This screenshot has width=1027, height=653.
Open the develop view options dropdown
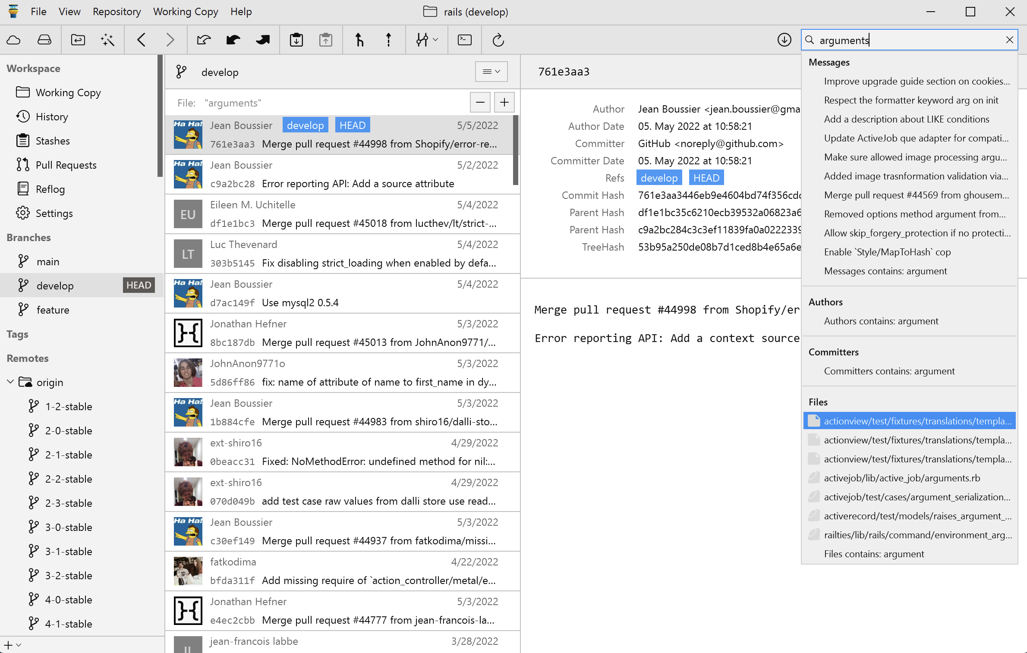[491, 72]
